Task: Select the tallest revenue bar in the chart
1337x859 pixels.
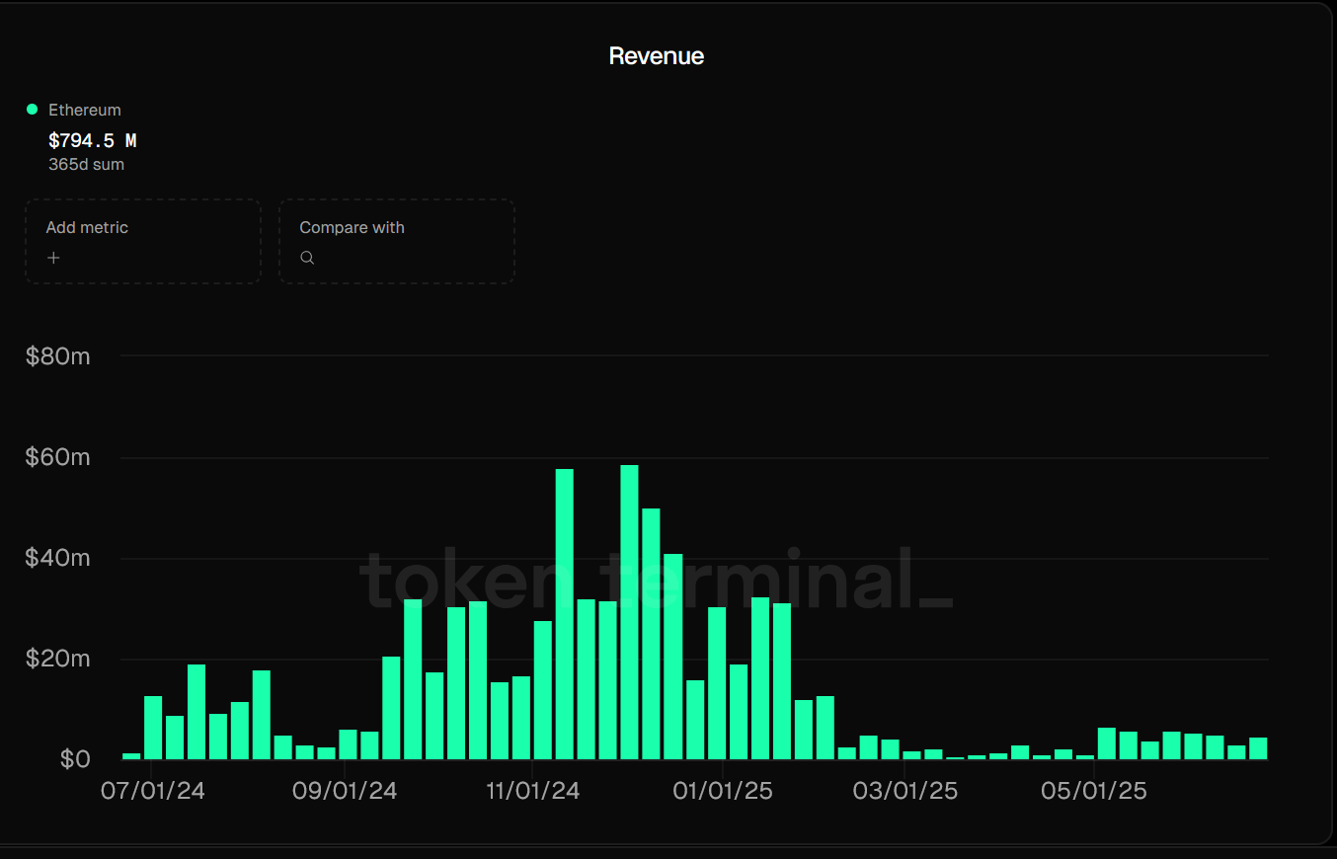Action: tap(629, 612)
